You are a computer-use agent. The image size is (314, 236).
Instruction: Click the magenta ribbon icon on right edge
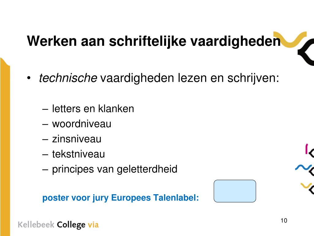point(306,149)
